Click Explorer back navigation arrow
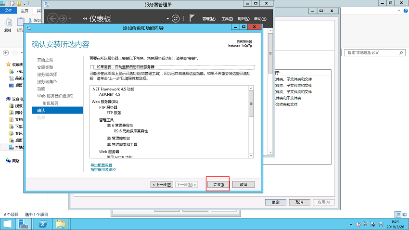The width and height of the screenshot is (409, 230). [6, 52]
